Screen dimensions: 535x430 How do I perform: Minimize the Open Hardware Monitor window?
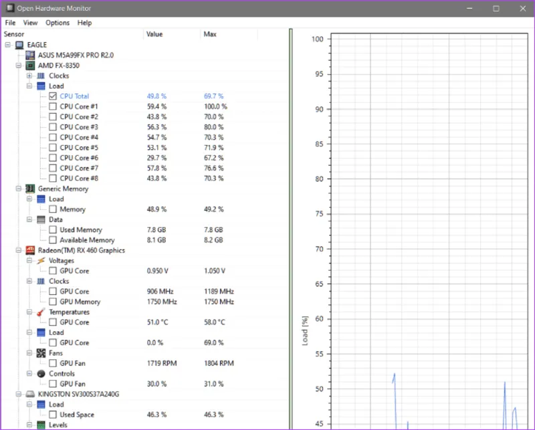tap(469, 9)
